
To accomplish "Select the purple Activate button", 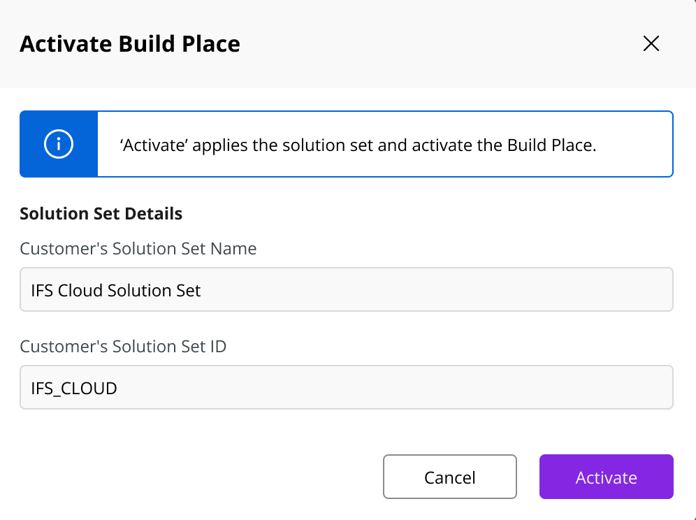I will (x=607, y=477).
